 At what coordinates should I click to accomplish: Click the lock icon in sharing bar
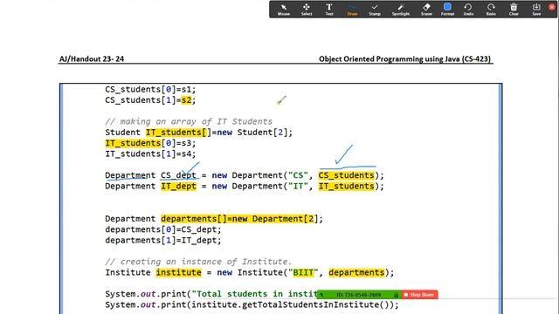(396, 295)
